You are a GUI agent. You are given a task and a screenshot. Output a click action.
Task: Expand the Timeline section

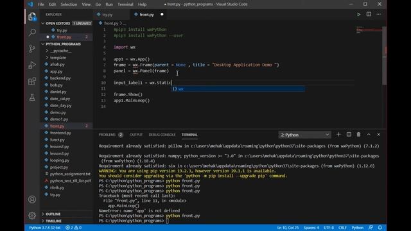click(x=53, y=221)
